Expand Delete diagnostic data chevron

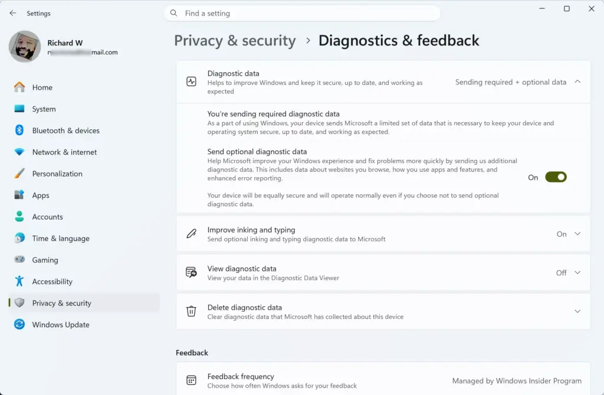[577, 311]
